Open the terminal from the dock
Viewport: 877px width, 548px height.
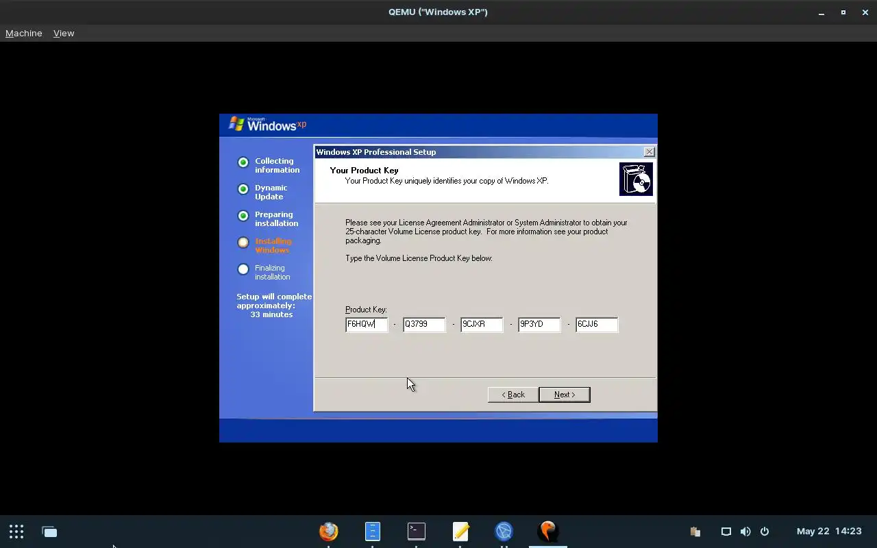pyautogui.click(x=416, y=532)
